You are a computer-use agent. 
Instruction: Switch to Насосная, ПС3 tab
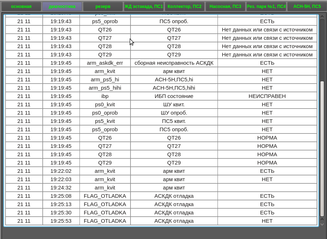225,7
